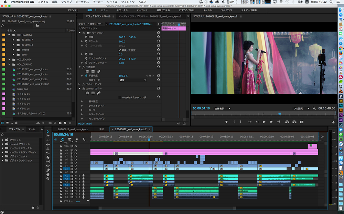
Task: Select the Razor tool in the timeline toolbar
Action: [48, 157]
